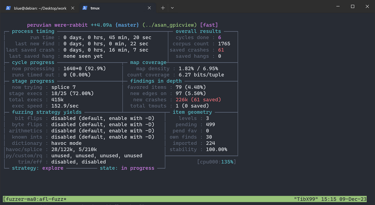Click the PowerShell icon on the blue@debian tab

tap(8, 7)
